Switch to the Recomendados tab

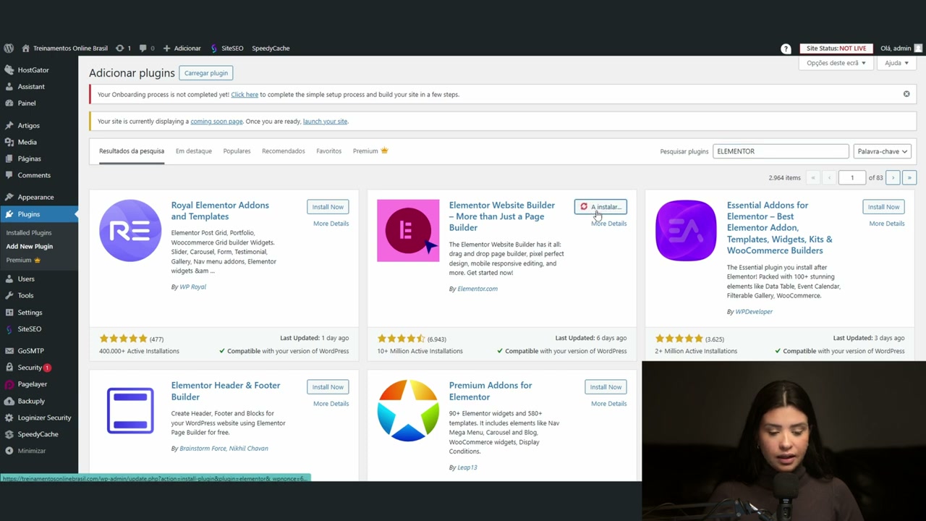(x=284, y=151)
